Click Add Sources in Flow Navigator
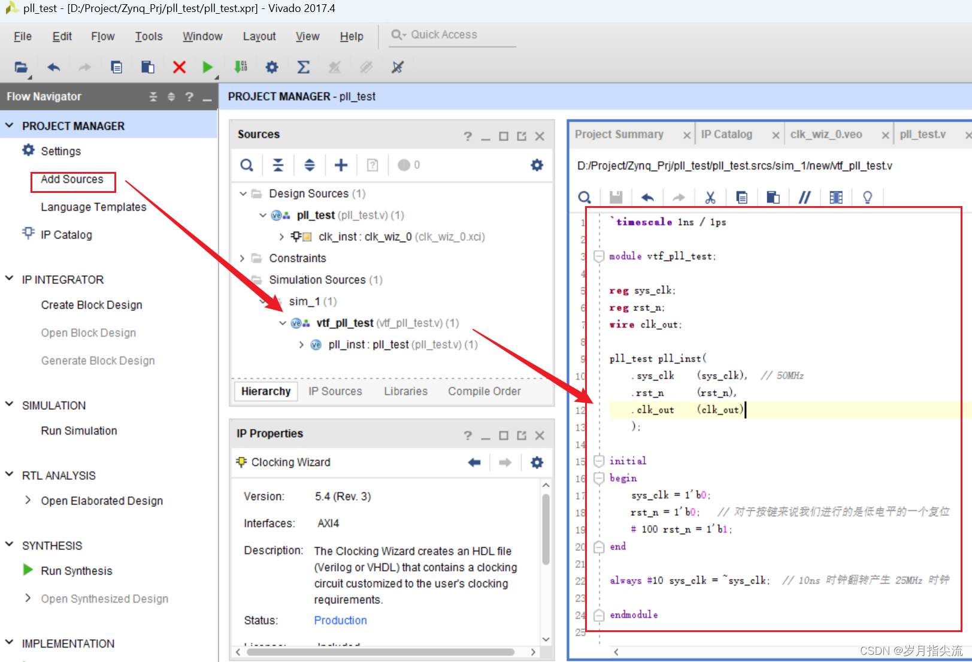This screenshot has height=662, width=972. click(72, 179)
